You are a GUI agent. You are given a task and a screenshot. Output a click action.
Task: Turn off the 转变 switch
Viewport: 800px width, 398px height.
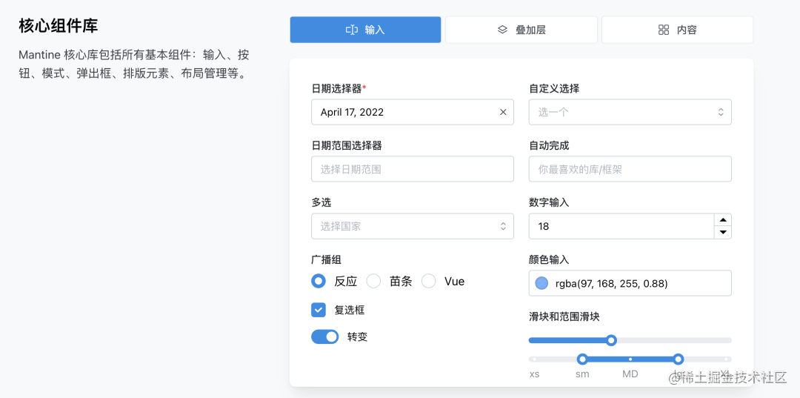click(x=325, y=336)
